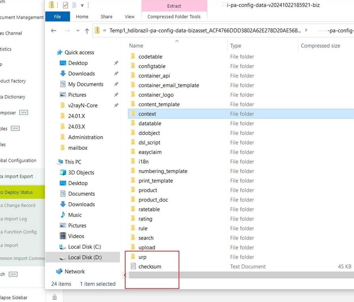Screen dimensions: 354x302
Task: Select Local Disk (C:) in navigation pane
Action: point(84,247)
